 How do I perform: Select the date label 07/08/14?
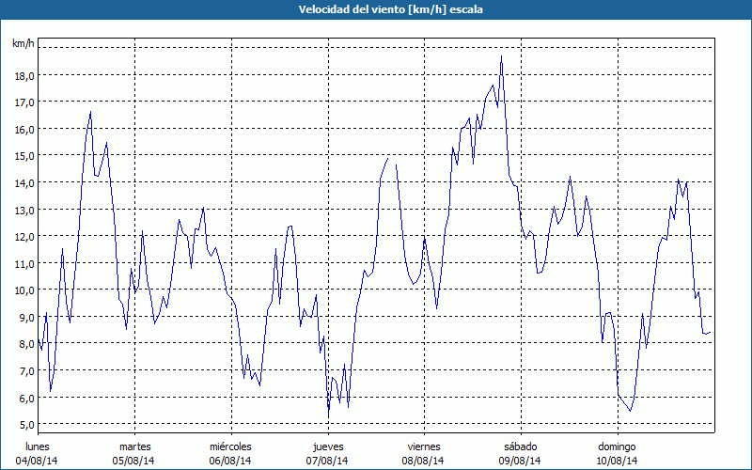coord(327,461)
